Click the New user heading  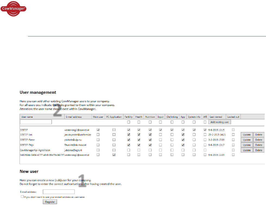[29, 171]
